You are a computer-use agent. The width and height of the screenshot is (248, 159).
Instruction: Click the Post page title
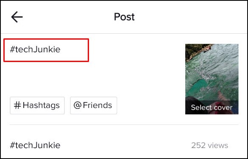(x=124, y=17)
